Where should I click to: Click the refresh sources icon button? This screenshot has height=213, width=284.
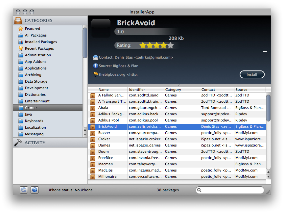(24, 190)
